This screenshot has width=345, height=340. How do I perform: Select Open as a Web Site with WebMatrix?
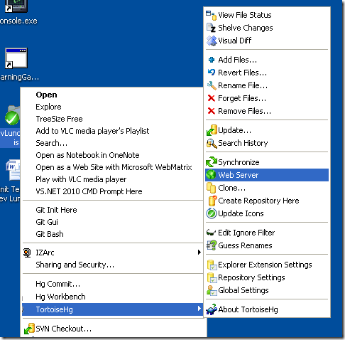[114, 167]
